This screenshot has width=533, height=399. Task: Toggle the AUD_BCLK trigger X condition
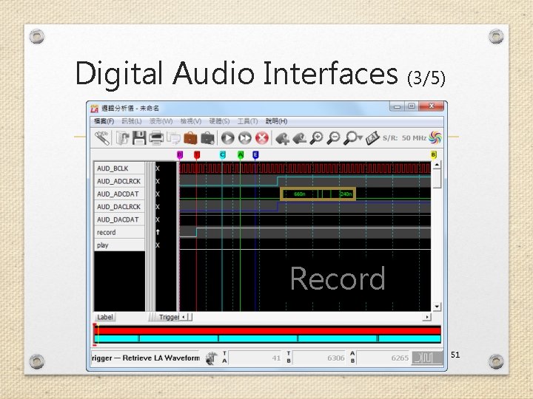pyautogui.click(x=158, y=168)
